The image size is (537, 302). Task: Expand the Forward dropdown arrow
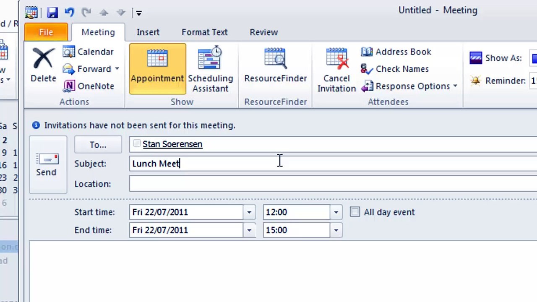click(117, 69)
